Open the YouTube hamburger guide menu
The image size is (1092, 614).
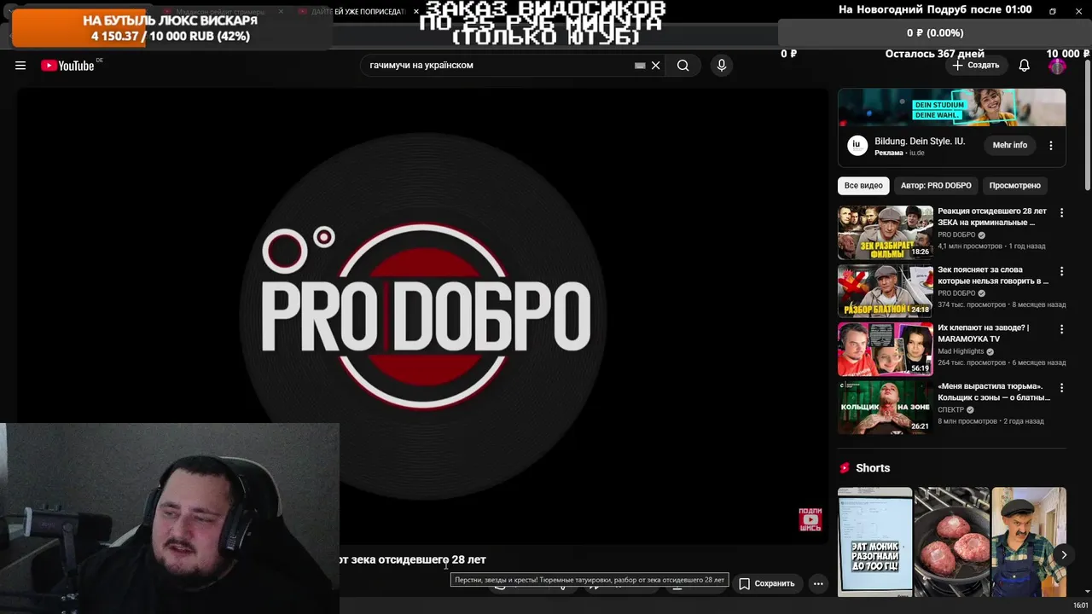coord(20,66)
